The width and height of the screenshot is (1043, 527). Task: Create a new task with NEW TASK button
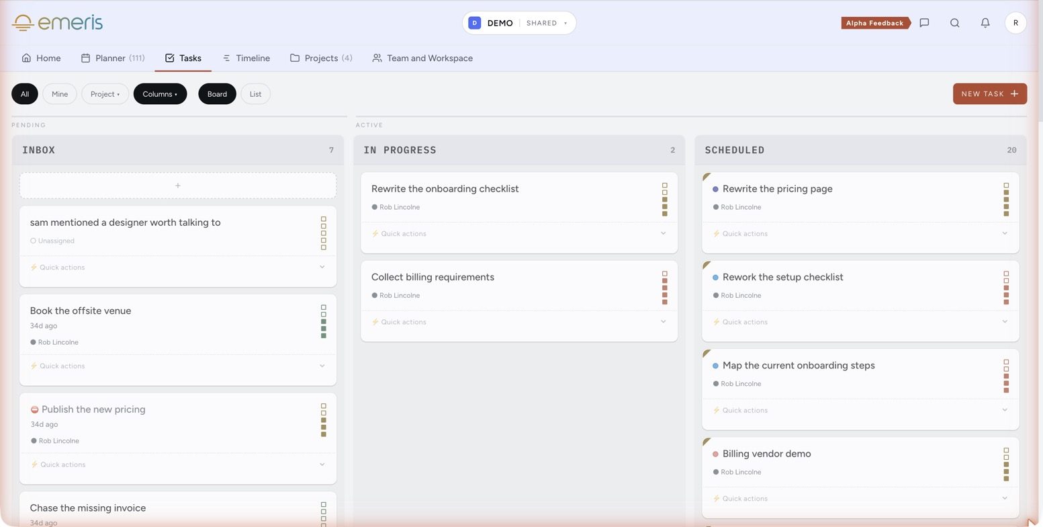coord(990,94)
